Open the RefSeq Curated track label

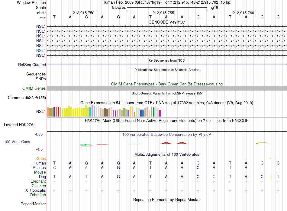[x=32, y=65]
